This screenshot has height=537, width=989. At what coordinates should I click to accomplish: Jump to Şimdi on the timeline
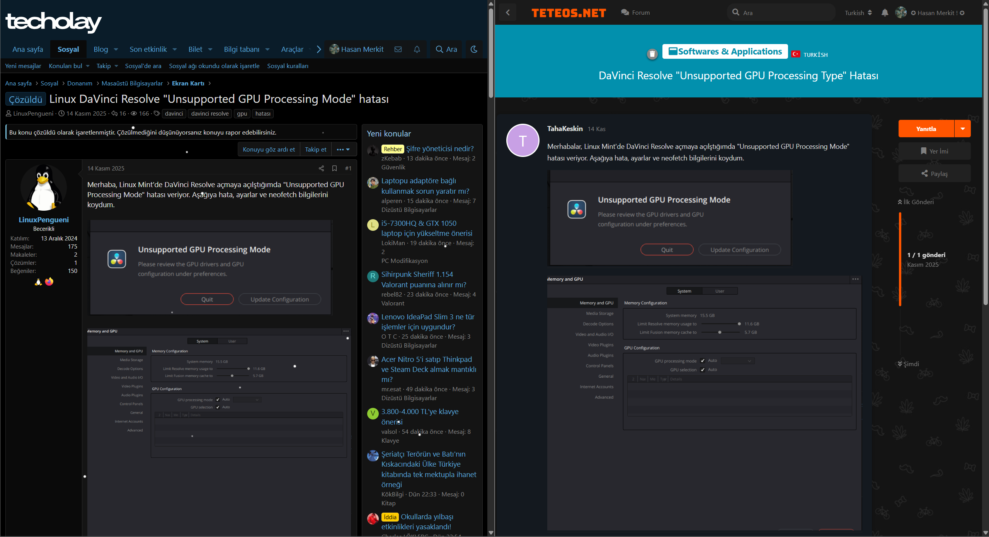[908, 364]
